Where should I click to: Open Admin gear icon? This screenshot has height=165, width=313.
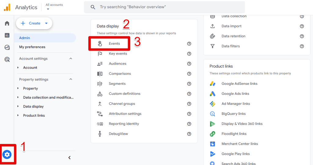click(7, 154)
